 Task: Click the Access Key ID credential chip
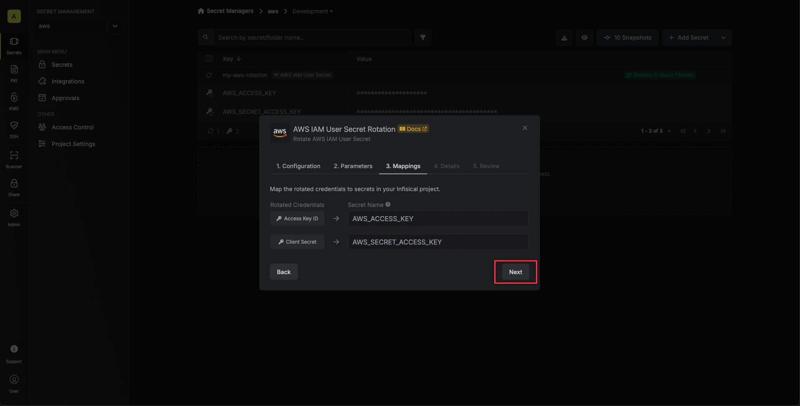[297, 219]
